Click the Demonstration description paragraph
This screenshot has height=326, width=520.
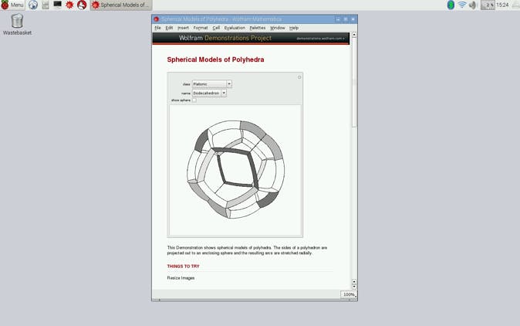[247, 250]
